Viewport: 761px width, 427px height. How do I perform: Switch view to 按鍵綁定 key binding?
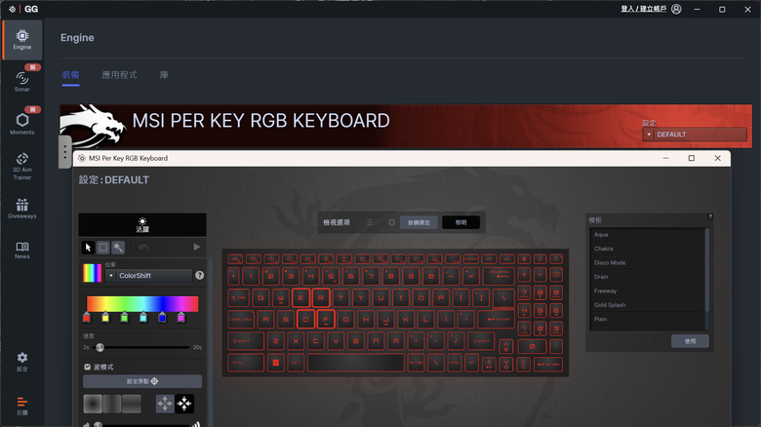click(x=419, y=222)
